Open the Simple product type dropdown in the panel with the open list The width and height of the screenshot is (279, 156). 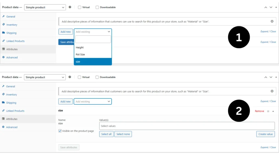click(45, 7)
